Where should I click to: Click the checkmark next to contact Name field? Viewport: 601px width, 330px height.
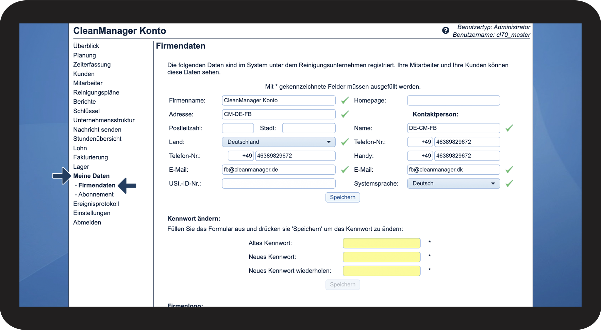[x=509, y=128]
